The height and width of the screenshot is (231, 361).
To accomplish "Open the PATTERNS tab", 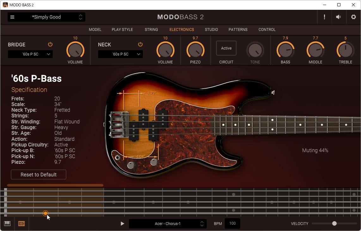I will tap(238, 30).
